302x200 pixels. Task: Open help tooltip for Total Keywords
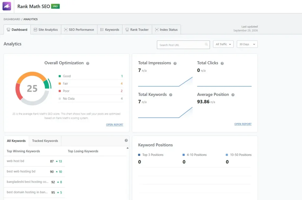click(171, 95)
